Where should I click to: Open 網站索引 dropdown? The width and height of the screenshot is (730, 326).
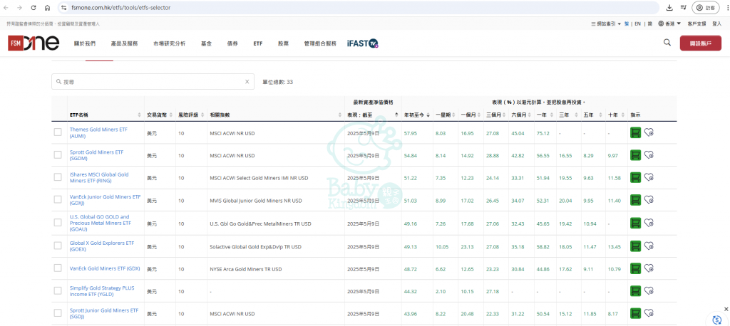[606, 23]
